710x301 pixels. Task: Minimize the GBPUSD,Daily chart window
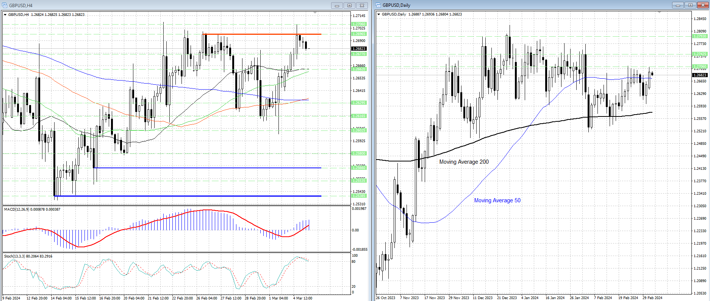point(678,5)
